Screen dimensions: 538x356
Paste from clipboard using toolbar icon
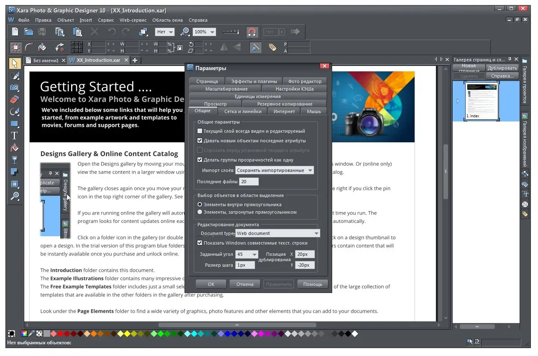[x=77, y=32]
